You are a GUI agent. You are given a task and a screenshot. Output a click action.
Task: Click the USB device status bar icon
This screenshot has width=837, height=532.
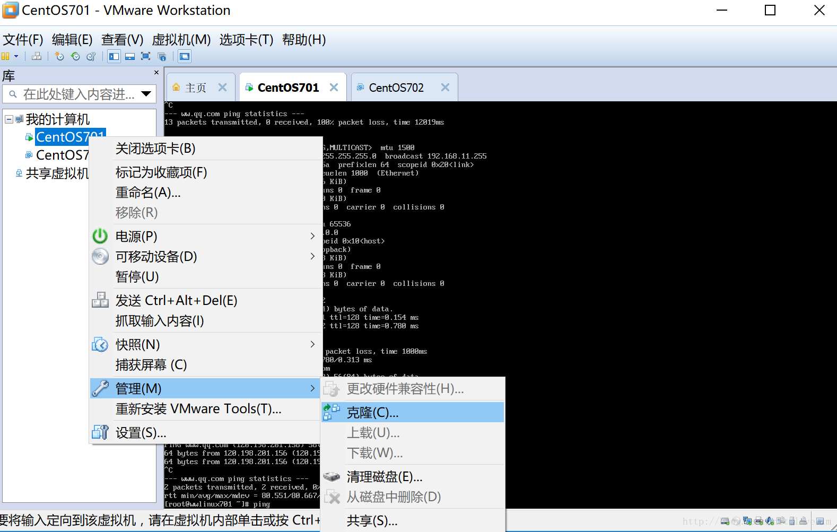click(x=792, y=521)
